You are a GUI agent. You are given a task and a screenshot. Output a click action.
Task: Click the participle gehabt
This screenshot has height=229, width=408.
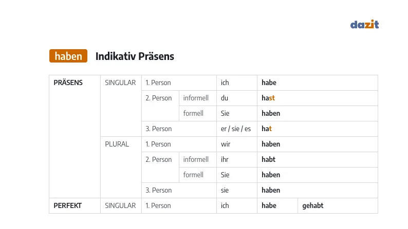(312, 205)
